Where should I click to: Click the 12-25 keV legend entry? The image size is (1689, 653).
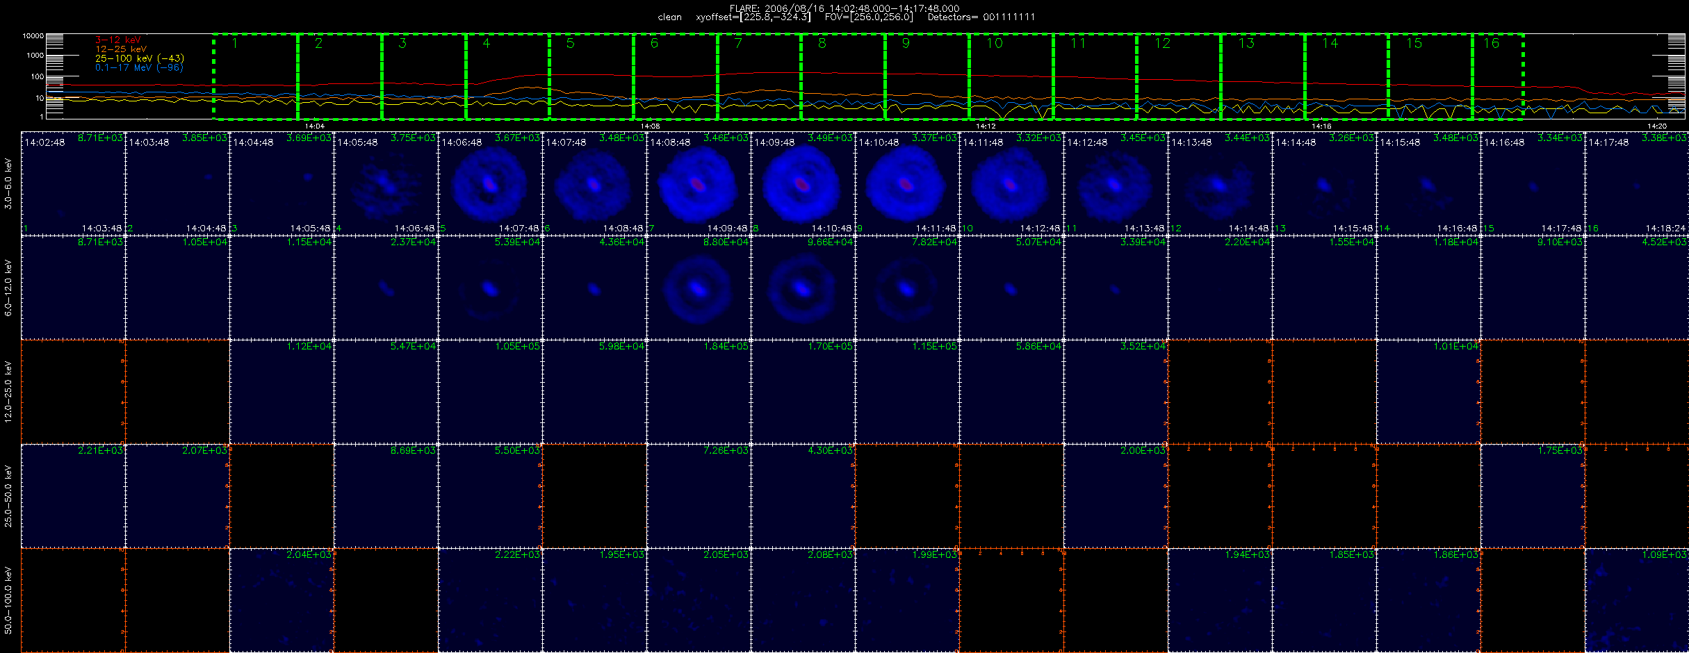(x=121, y=49)
